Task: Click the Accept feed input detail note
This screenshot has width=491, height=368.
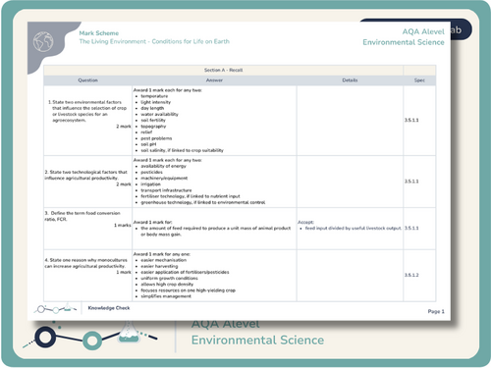Action: pos(350,225)
